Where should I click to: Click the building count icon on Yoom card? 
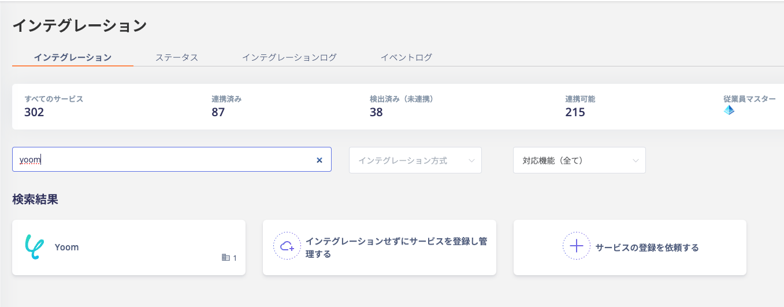pyautogui.click(x=226, y=258)
